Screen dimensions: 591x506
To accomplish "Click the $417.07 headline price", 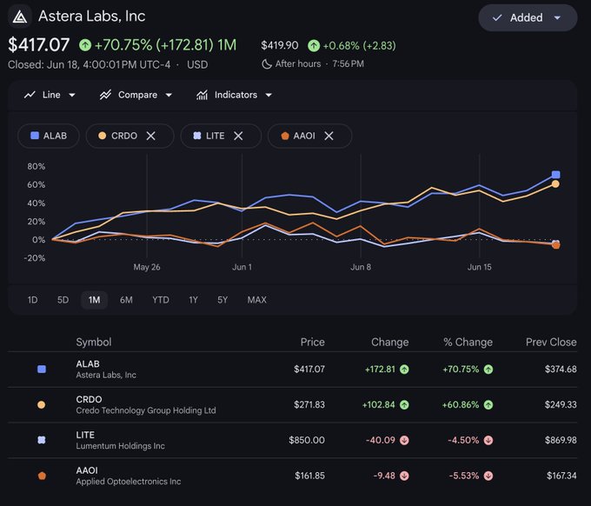I will click(x=39, y=45).
